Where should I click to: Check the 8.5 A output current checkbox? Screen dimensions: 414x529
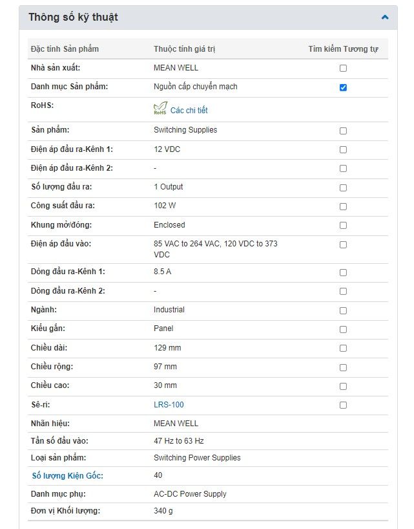point(343,272)
